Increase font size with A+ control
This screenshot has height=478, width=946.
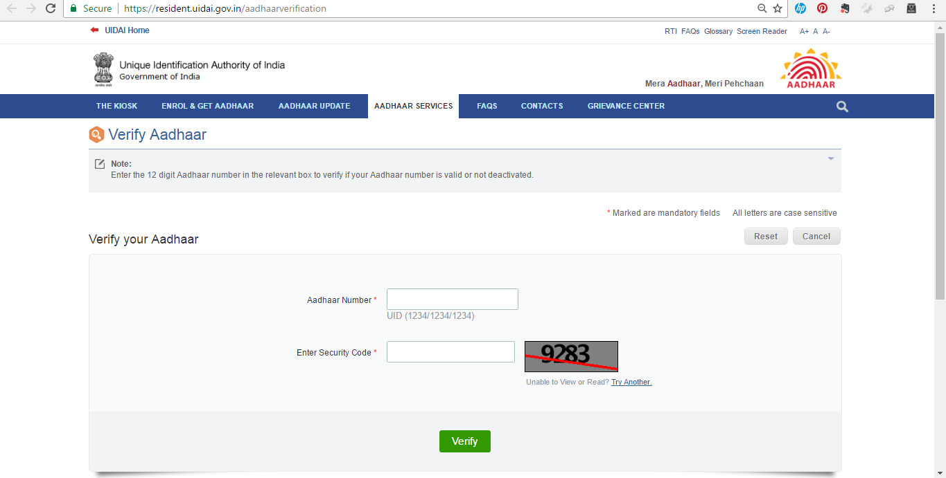[804, 30]
